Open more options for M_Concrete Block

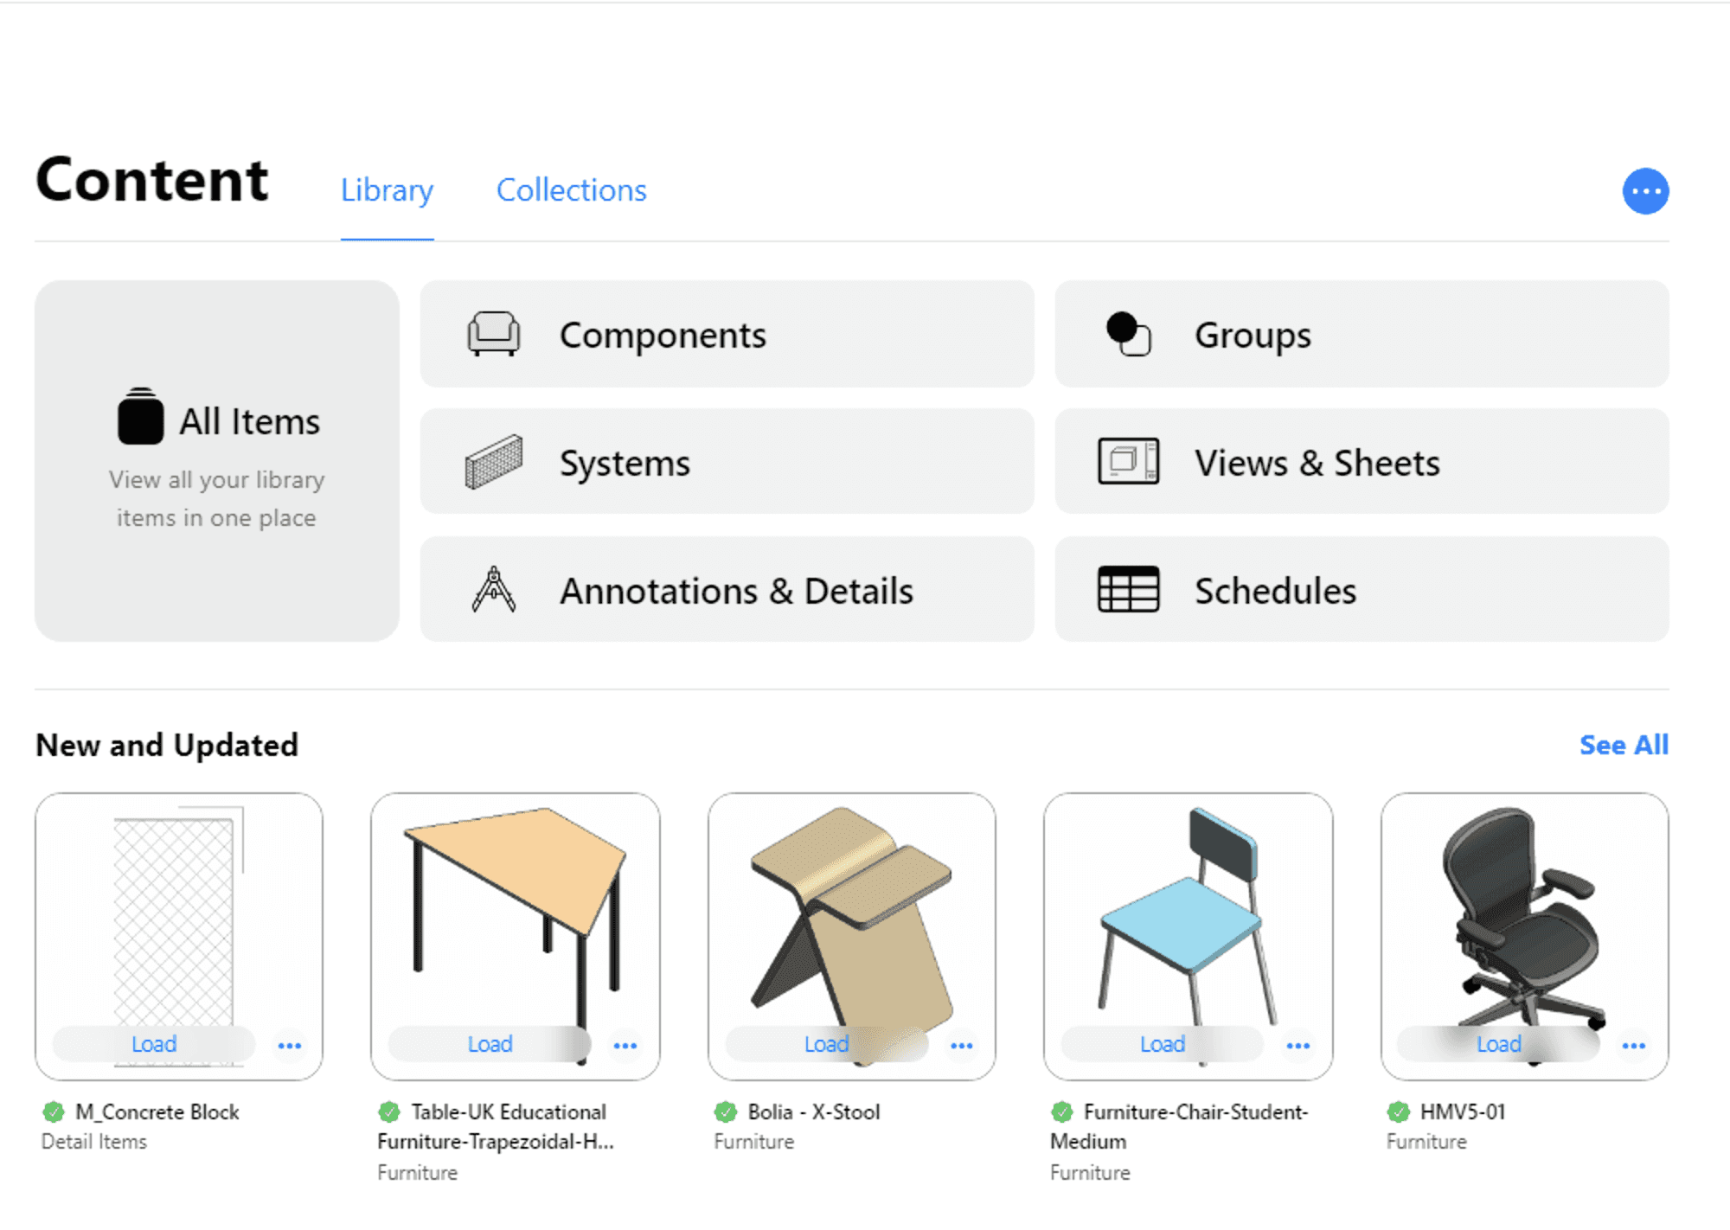[x=290, y=1046]
